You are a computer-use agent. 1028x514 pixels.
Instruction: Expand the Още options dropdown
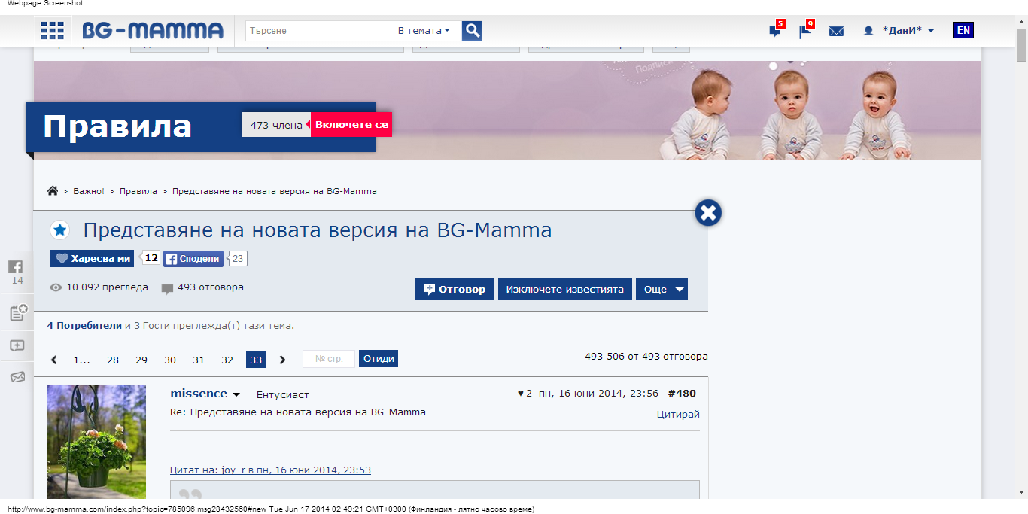[x=662, y=289]
